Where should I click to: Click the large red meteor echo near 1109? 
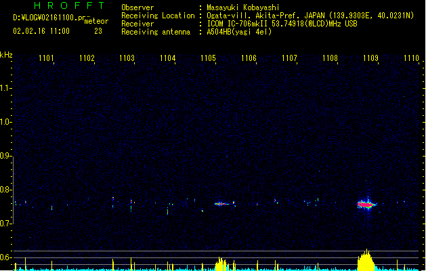367,205
